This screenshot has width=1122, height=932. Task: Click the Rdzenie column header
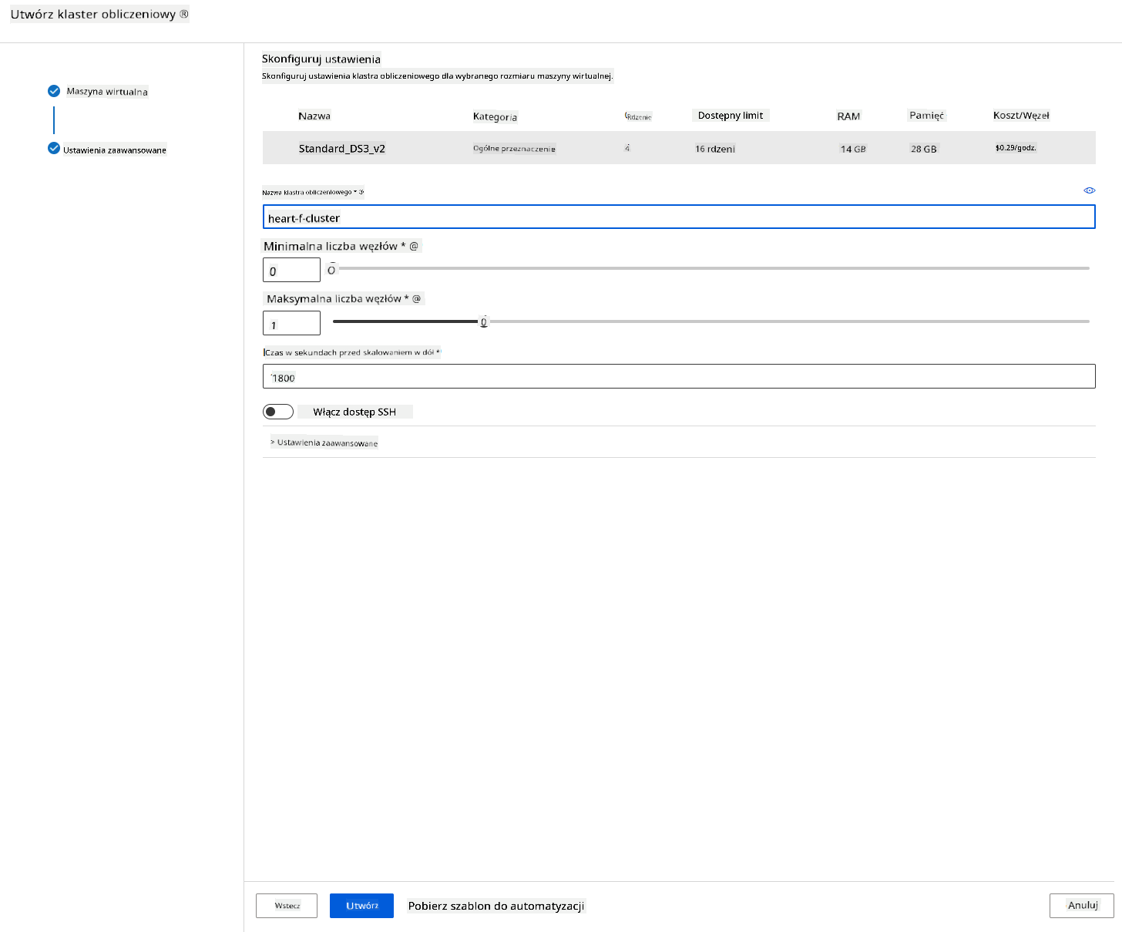(x=639, y=116)
